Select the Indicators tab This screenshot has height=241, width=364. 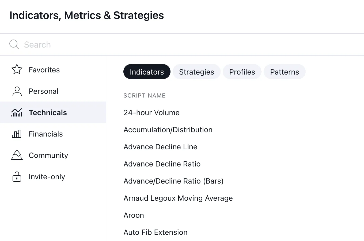click(147, 72)
